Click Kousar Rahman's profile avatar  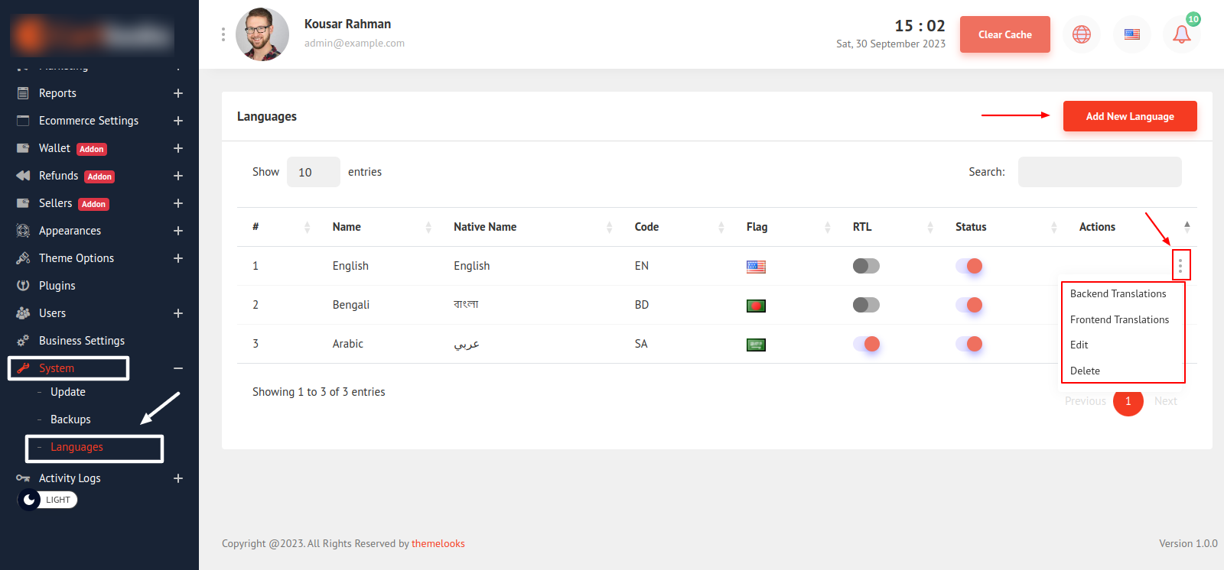coord(262,34)
